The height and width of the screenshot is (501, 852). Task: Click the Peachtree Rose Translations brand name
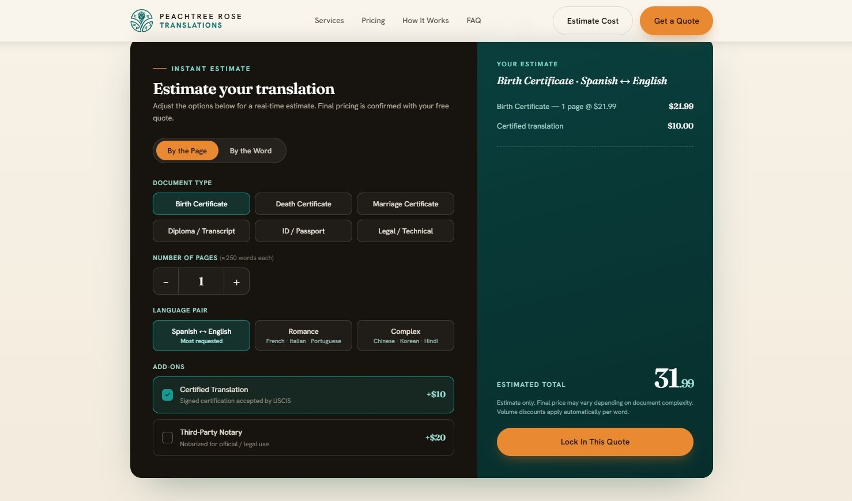[201, 21]
